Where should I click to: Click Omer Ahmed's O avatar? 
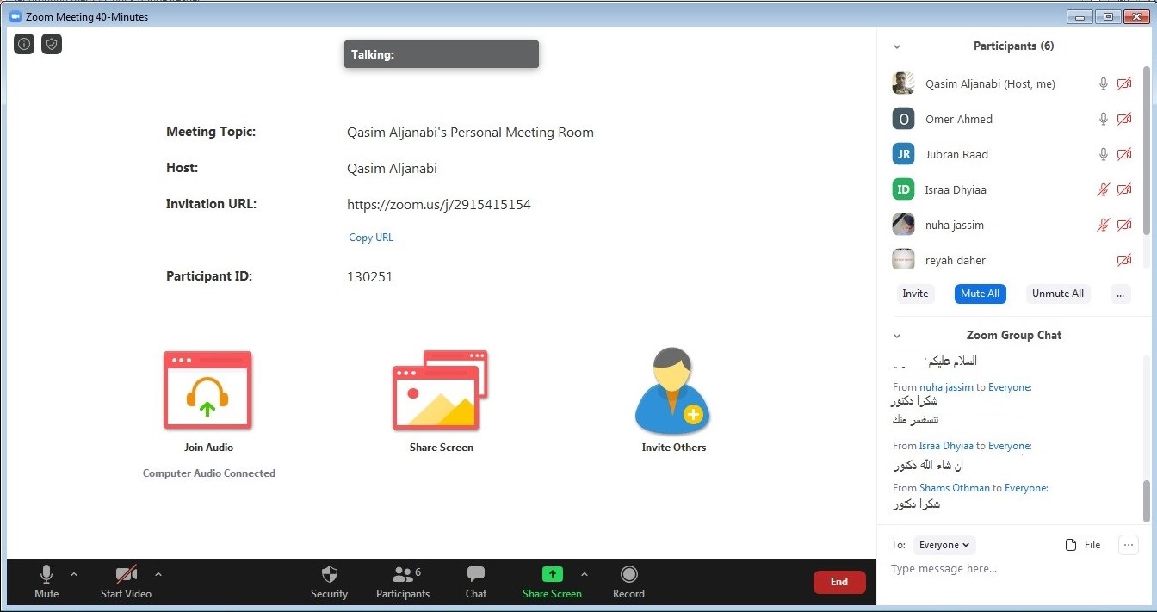coord(903,119)
